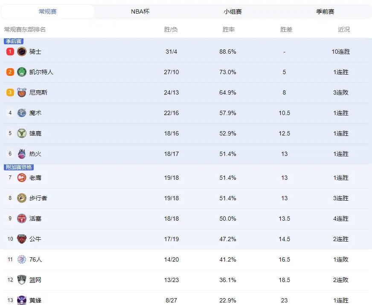This screenshot has height=305, width=372.
Task: Switch to the 小组赛 tab
Action: [232, 12]
